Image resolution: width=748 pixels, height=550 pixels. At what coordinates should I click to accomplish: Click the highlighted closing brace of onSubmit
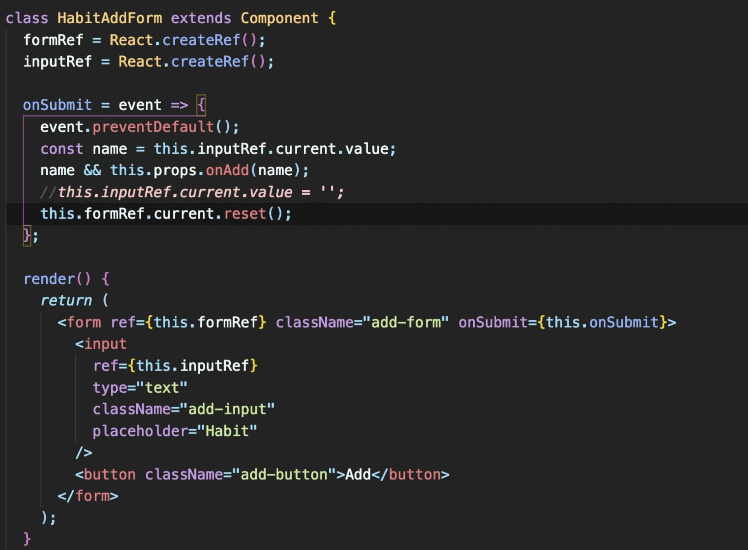(27, 235)
